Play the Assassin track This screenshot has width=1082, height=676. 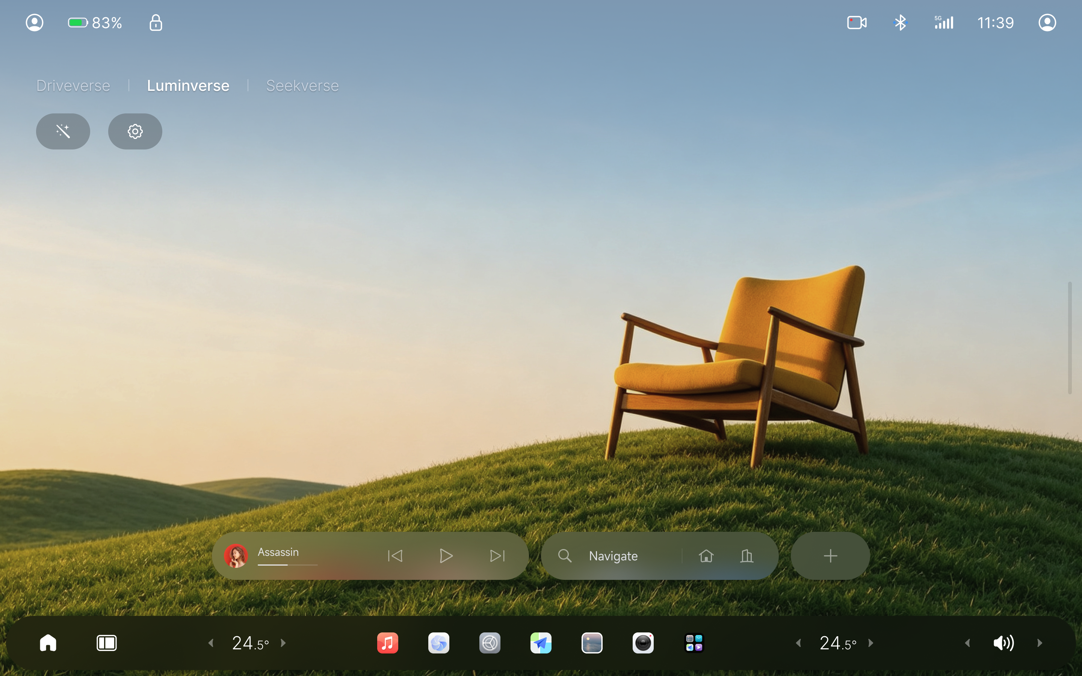[x=446, y=556]
